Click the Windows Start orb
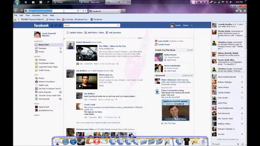Screen dimensions: 260x146 point(17,2)
